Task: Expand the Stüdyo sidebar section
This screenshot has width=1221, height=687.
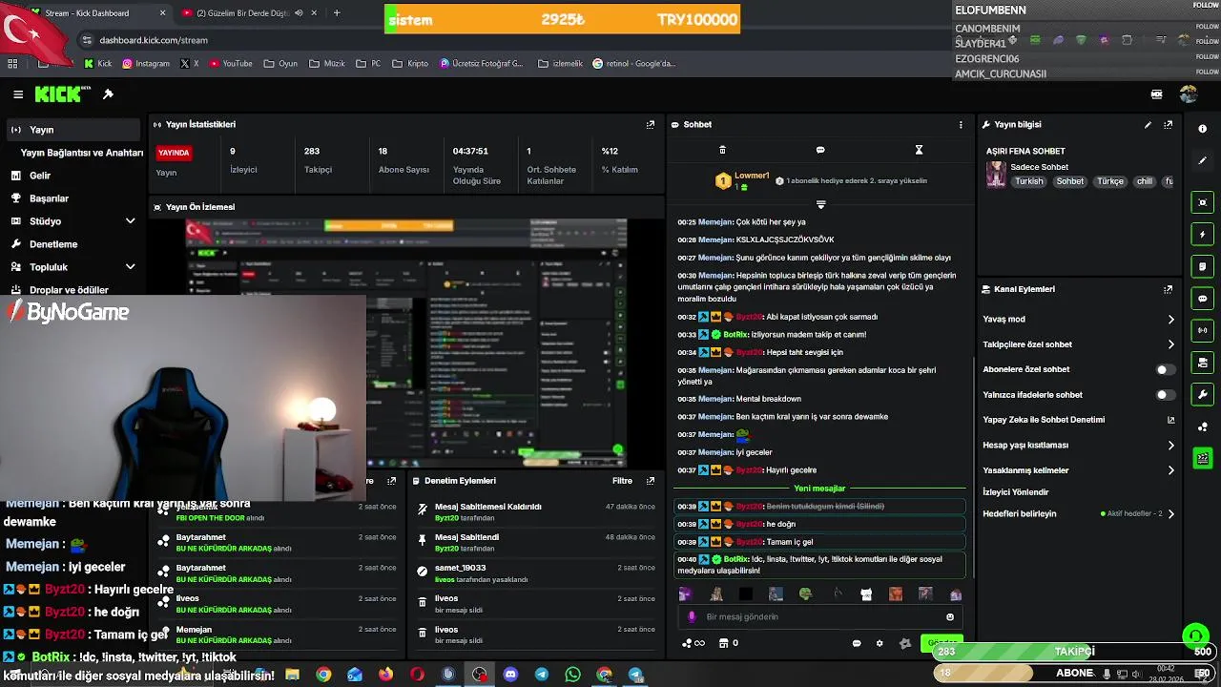Action: point(131,221)
